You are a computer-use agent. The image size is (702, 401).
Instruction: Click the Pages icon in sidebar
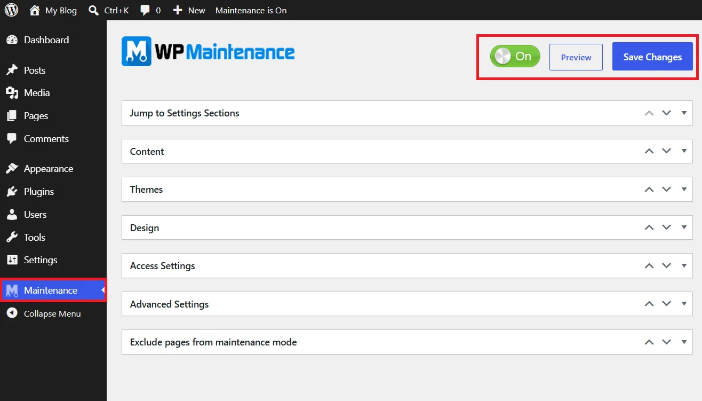[x=12, y=116]
